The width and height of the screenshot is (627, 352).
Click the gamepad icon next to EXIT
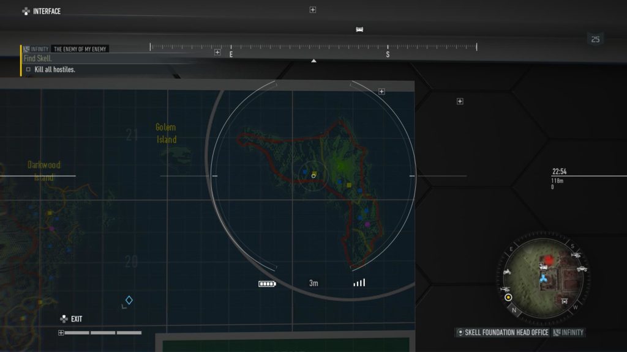coord(64,318)
